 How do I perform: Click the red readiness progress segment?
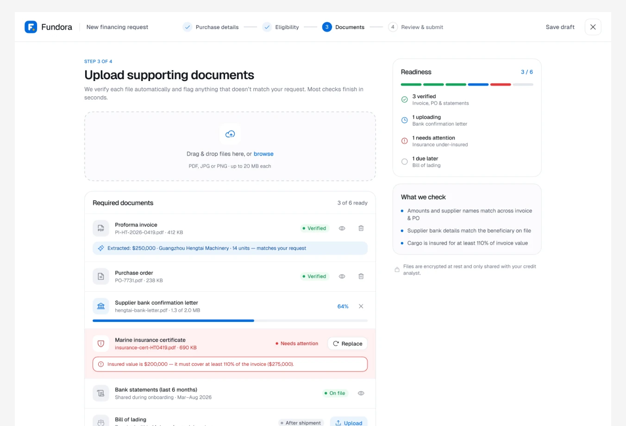[501, 85]
